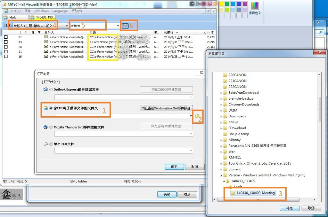The height and width of the screenshot is (217, 328).
Task: Open the 帮助(Y) menu
Action: pos(77,11)
